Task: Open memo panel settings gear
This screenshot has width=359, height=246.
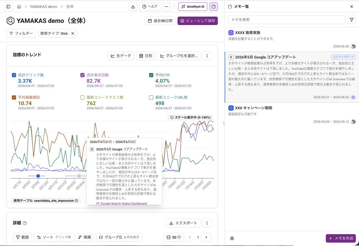Action: [232, 238]
